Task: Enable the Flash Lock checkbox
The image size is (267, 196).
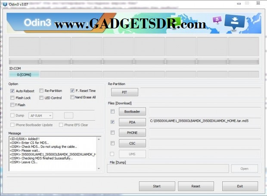Action: tap(12, 98)
